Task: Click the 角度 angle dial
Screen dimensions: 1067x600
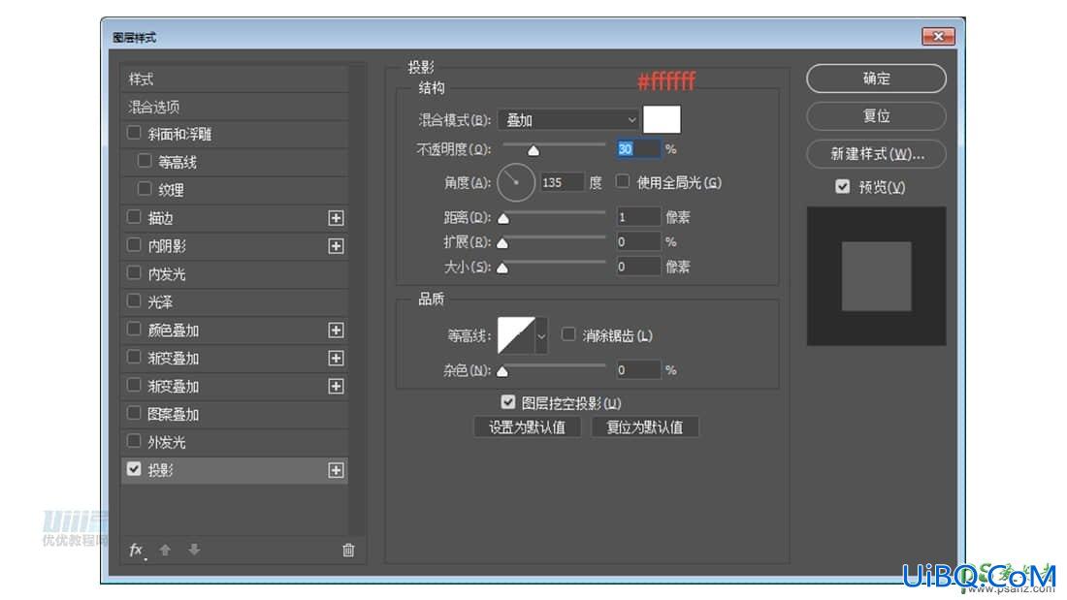Action: click(516, 182)
